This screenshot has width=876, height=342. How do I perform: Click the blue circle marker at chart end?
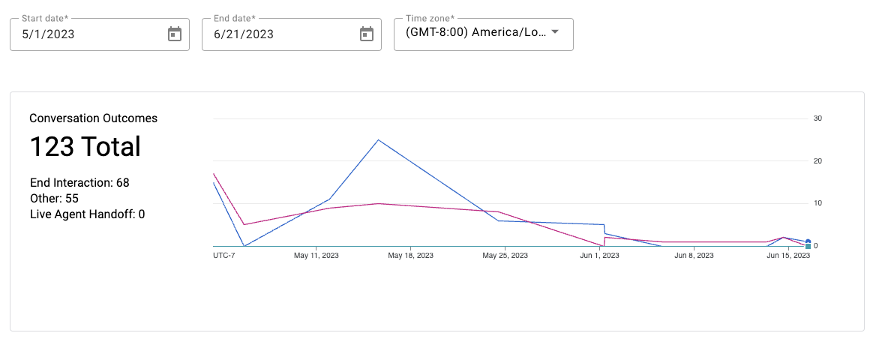coord(808,241)
